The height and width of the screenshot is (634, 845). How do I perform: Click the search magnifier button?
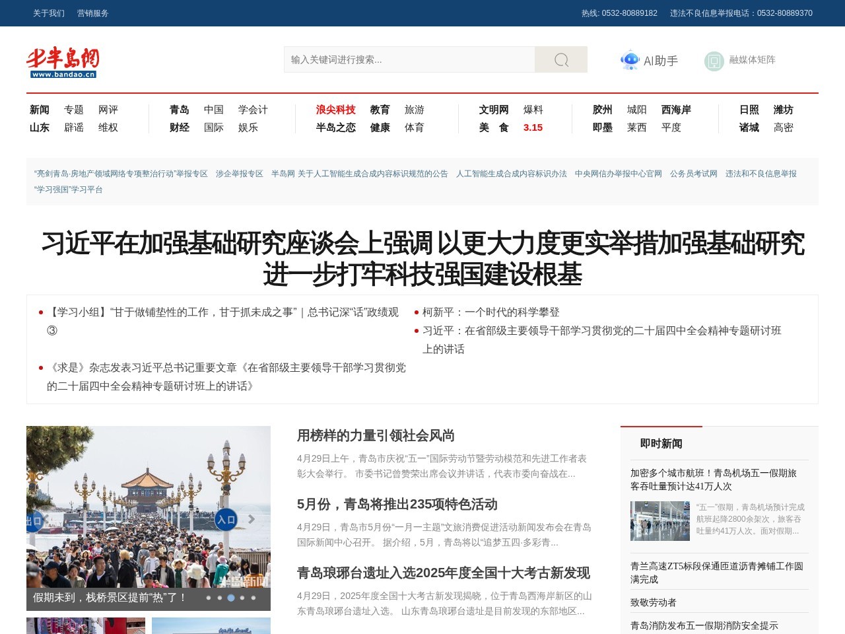[x=561, y=59]
